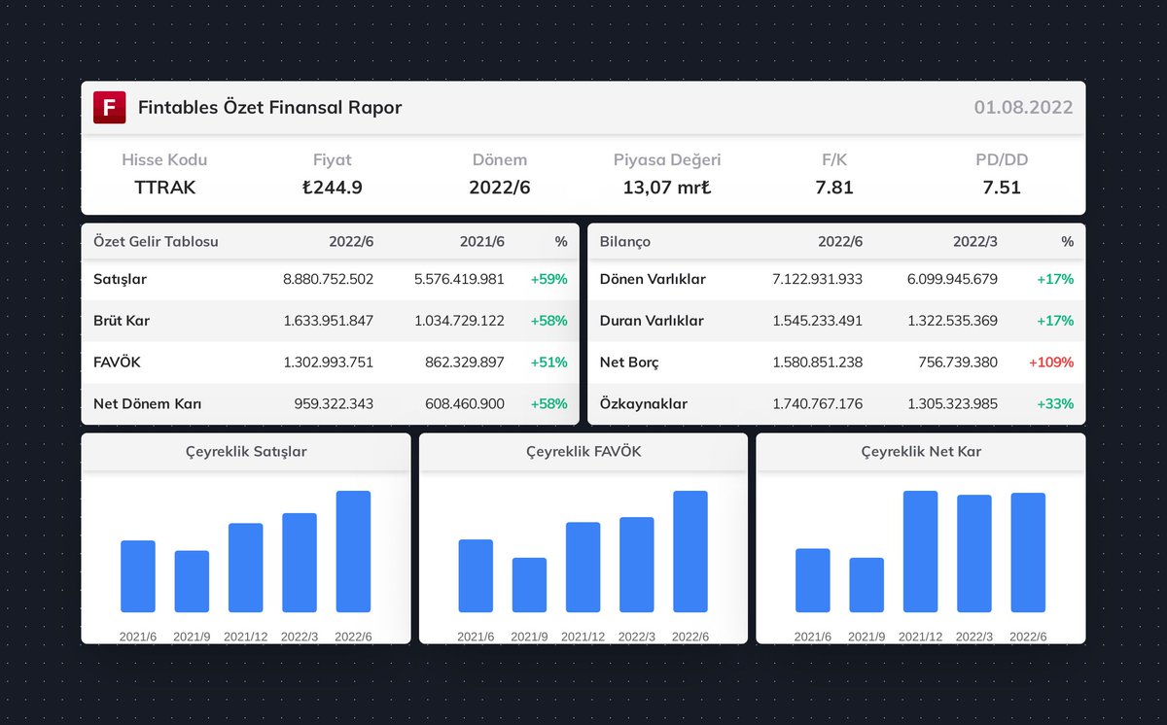Viewport: 1167px width, 725px height.
Task: Click the Satışlar row label
Action: [x=120, y=280]
